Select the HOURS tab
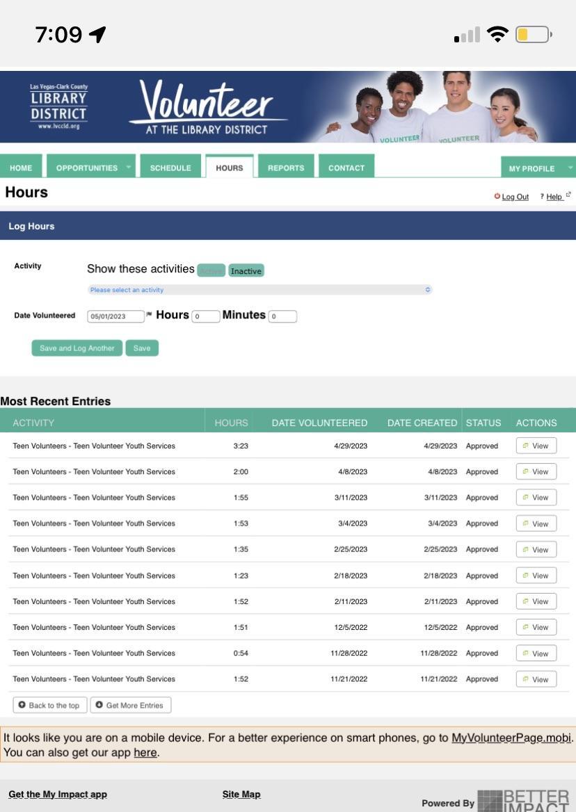 coord(230,168)
